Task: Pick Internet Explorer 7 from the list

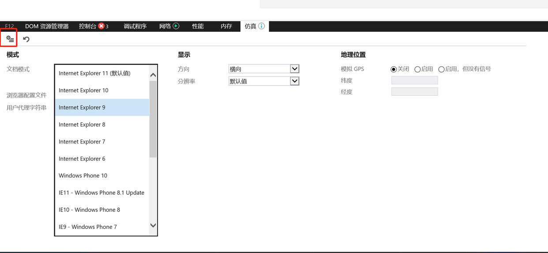Action: (102, 142)
